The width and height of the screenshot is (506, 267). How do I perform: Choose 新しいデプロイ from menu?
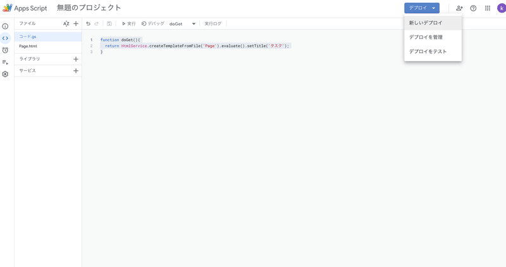(x=433, y=23)
